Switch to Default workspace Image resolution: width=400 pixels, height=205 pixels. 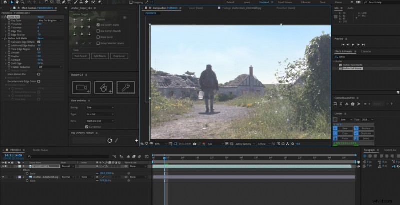[230, 2]
